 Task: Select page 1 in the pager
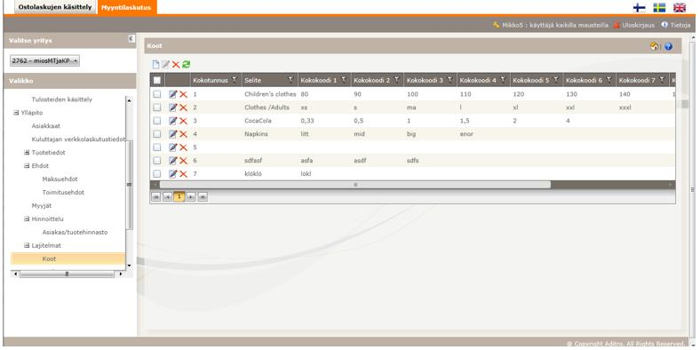point(179,197)
